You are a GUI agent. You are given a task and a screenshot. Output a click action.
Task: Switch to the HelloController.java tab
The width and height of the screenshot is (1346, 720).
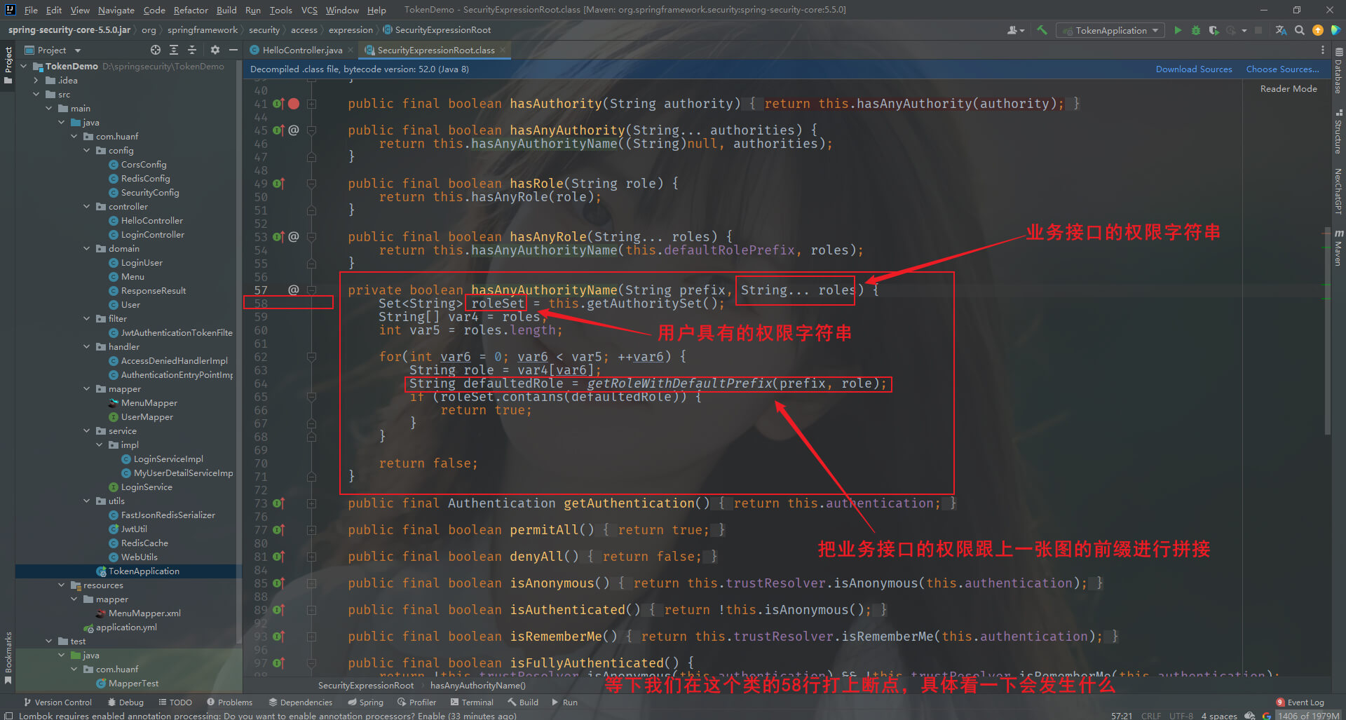(302, 50)
